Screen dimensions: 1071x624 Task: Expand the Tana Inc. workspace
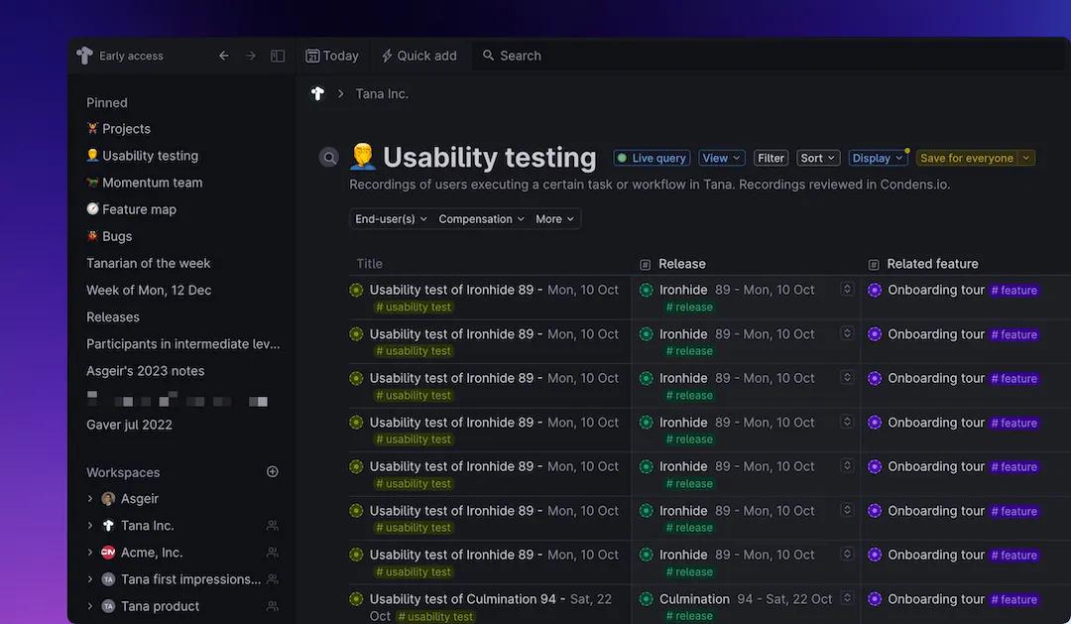(x=90, y=526)
